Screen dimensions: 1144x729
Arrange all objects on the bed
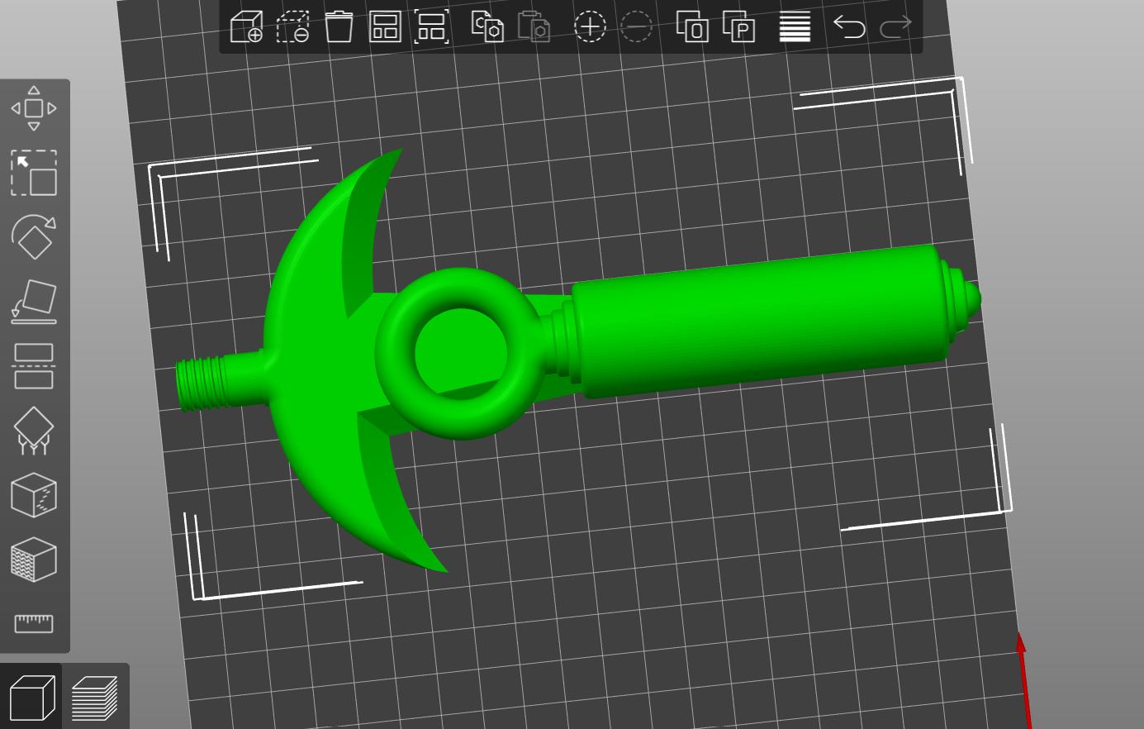pyautogui.click(x=385, y=26)
